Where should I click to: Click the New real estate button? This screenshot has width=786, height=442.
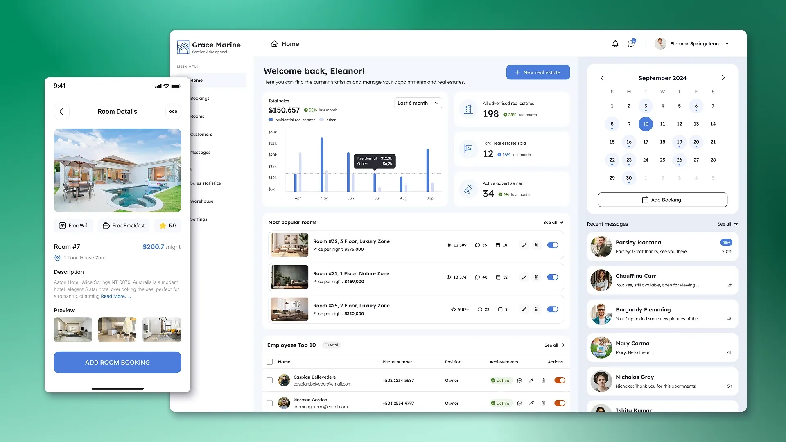click(538, 72)
